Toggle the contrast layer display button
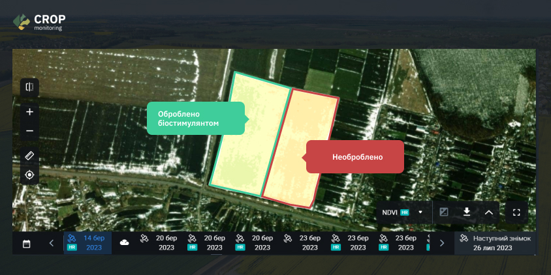 pyautogui.click(x=444, y=212)
